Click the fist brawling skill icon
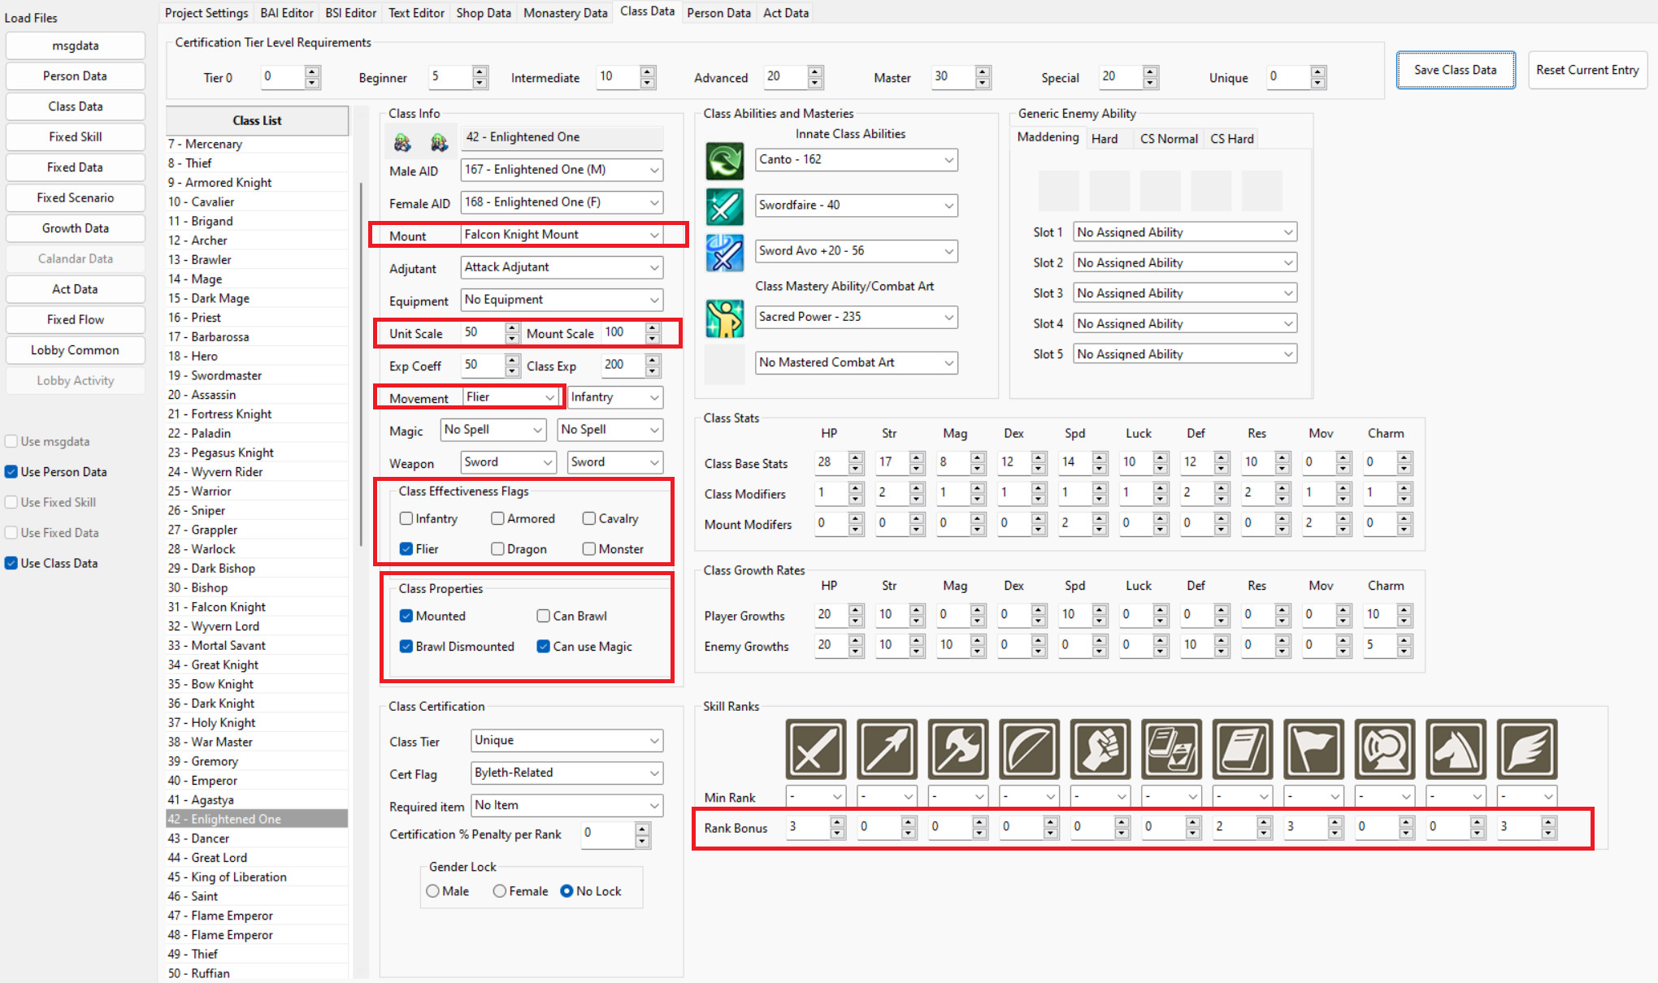 click(x=1100, y=748)
